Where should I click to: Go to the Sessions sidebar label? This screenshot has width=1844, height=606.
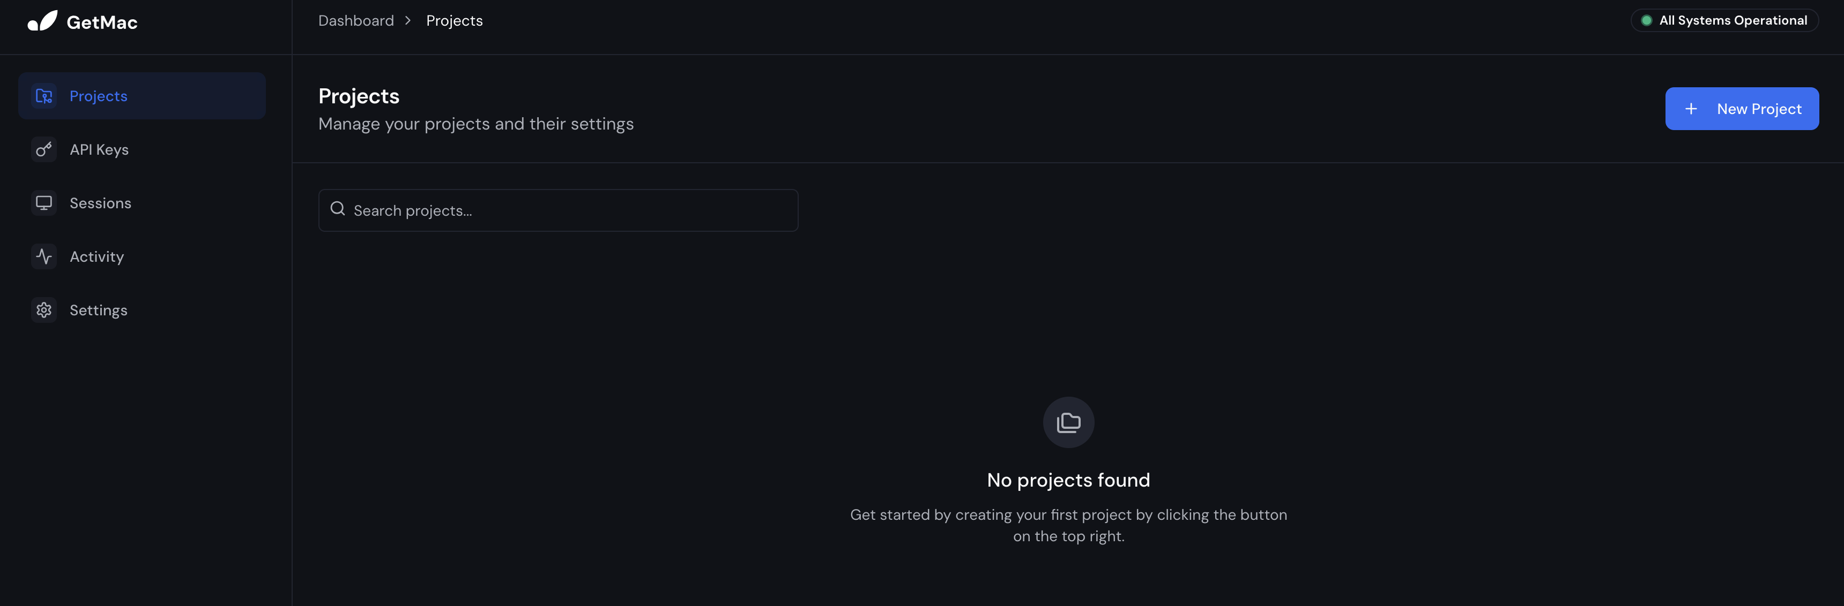(100, 203)
